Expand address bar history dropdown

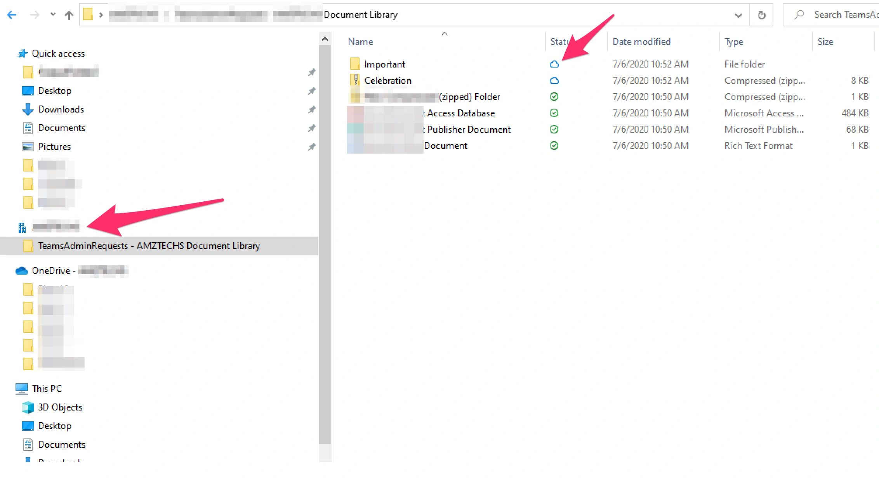tap(738, 15)
